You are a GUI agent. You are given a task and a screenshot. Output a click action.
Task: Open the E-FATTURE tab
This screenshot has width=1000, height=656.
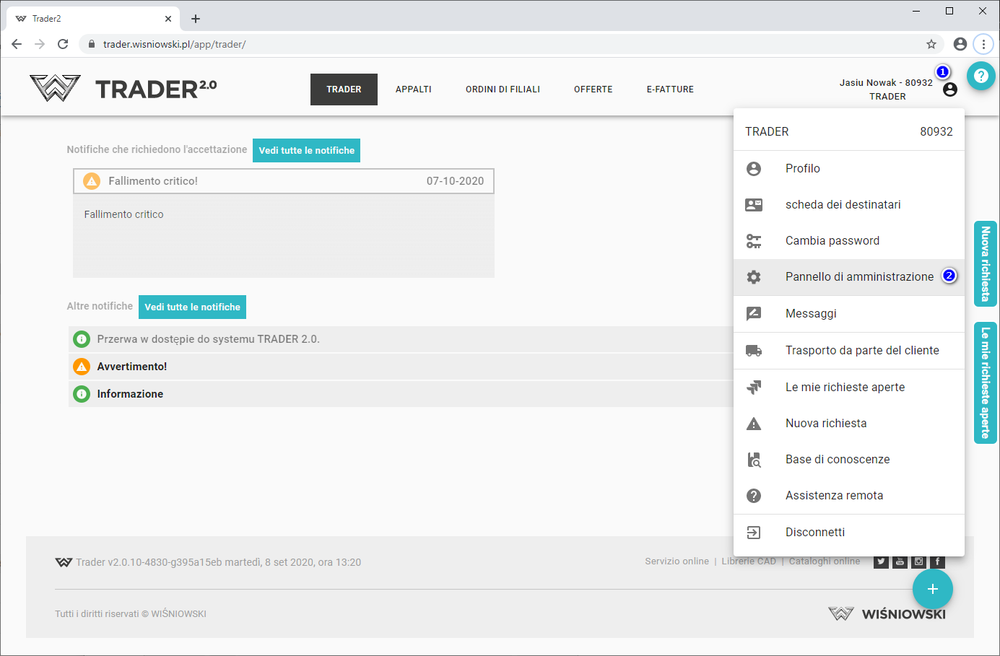point(670,89)
